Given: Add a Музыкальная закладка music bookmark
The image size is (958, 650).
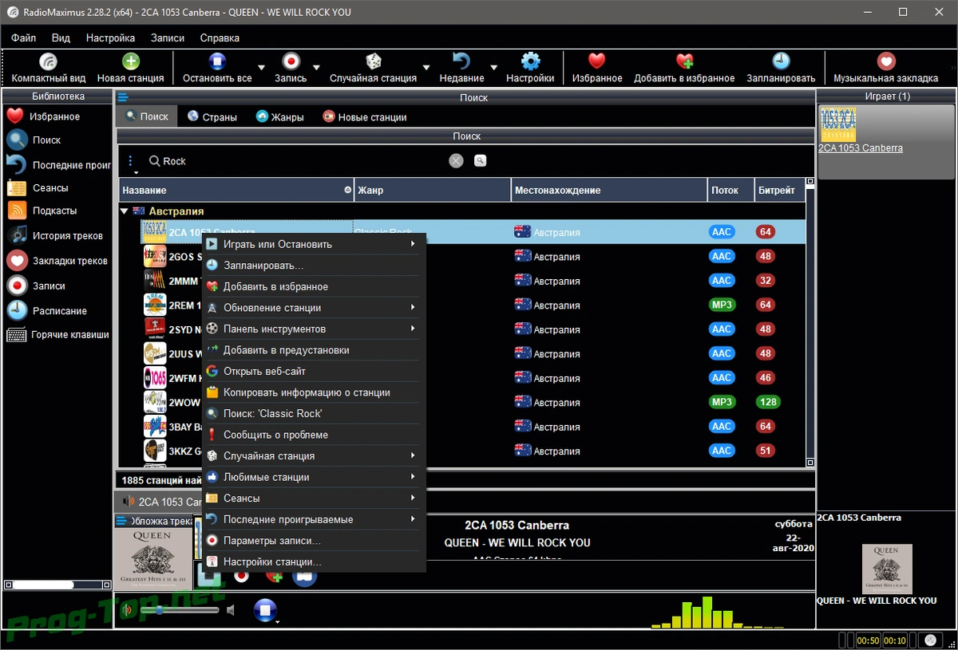Looking at the screenshot, I should pyautogui.click(x=885, y=68).
